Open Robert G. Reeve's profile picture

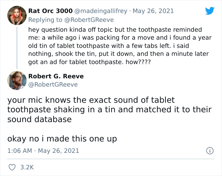click(x=17, y=80)
